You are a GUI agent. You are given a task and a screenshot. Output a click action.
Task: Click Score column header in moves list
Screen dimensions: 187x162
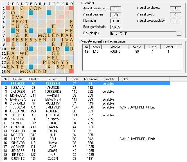75,79
